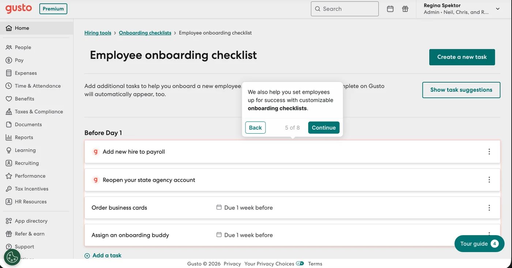Open the gift icon in the header
512x268 pixels.
click(405, 9)
